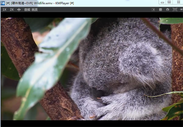Viewport: 183px width, 127px height.
Task: Toggle fullscreen with the frame icon
Action: [175, 9]
